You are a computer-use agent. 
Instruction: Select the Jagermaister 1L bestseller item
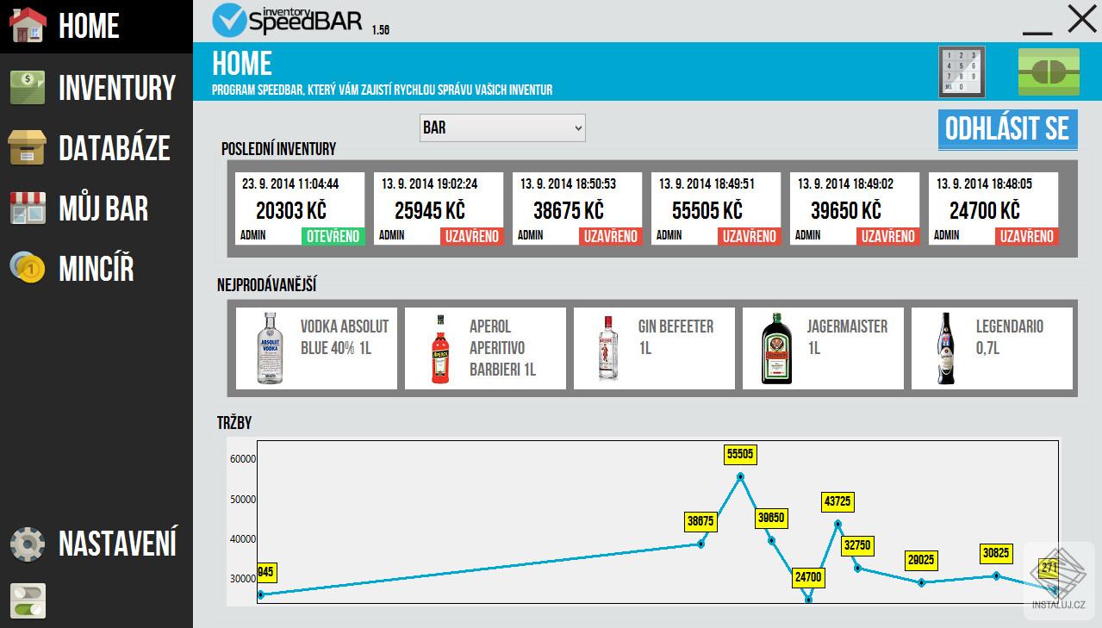tap(822, 348)
